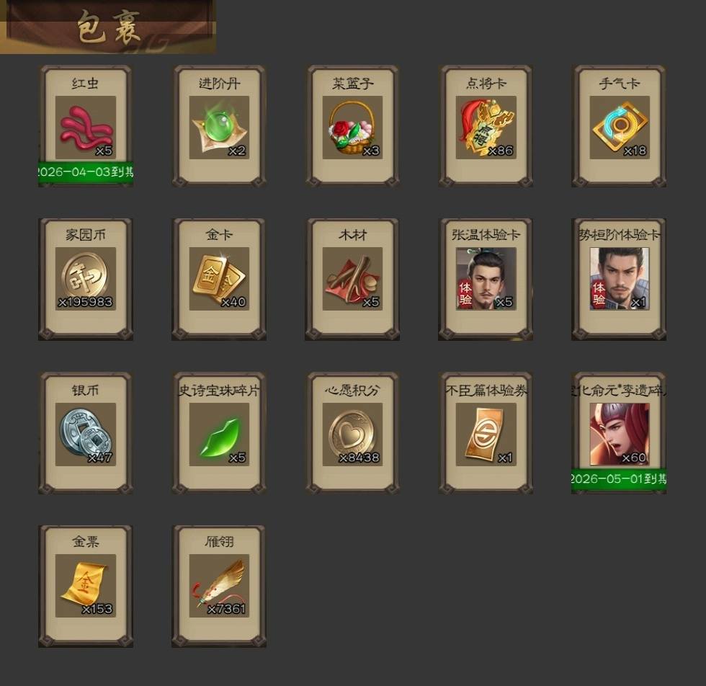
Task: Click the 金卡 gold card item
Action: (x=219, y=279)
